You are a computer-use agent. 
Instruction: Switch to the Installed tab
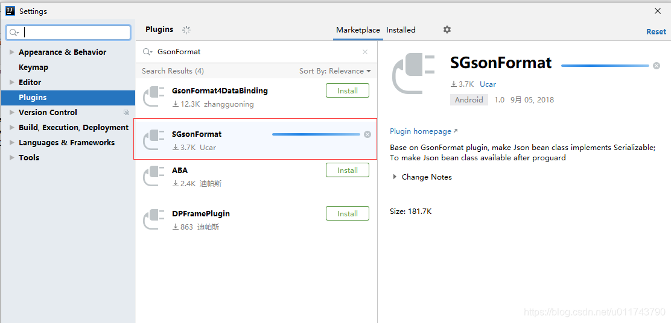click(401, 30)
